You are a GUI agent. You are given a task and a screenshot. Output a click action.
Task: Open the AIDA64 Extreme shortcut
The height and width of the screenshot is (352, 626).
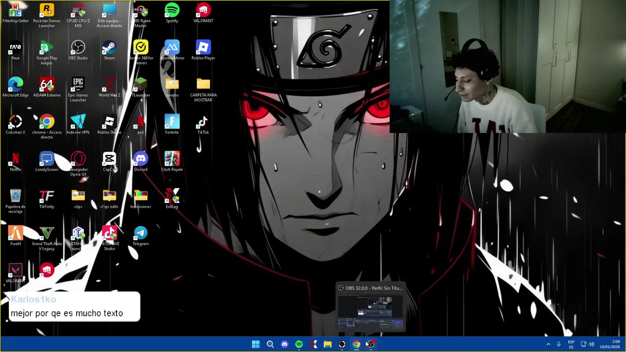47,88
